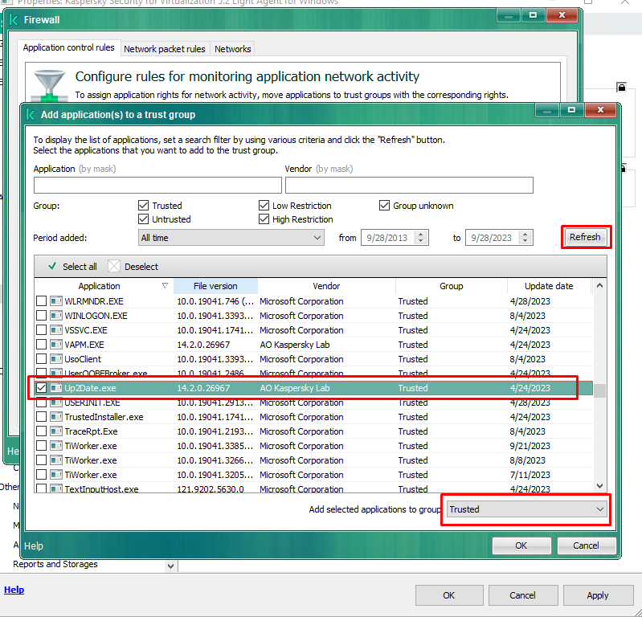Click the VAPM.EXE application icon

tap(55, 345)
